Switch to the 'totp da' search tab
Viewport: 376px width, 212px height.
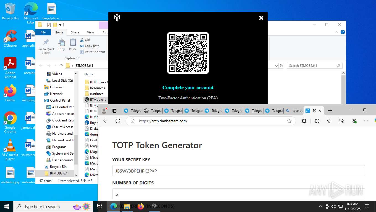pos(294,111)
